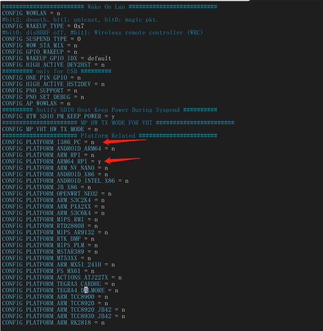Click the CONFIG_SUSPEND_TYPE = 0 line
The image size is (323, 331).
pos(41,39)
